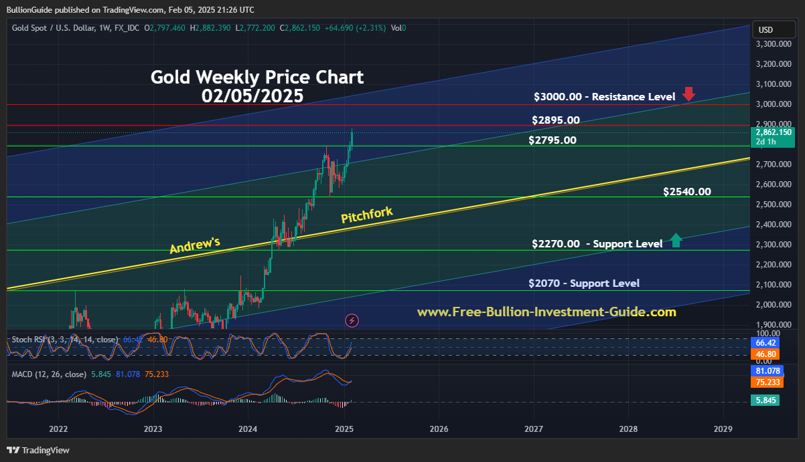The width and height of the screenshot is (805, 462).
Task: Click the www.Free-Bullion-Investment-Guide.com text
Action: pos(546,312)
